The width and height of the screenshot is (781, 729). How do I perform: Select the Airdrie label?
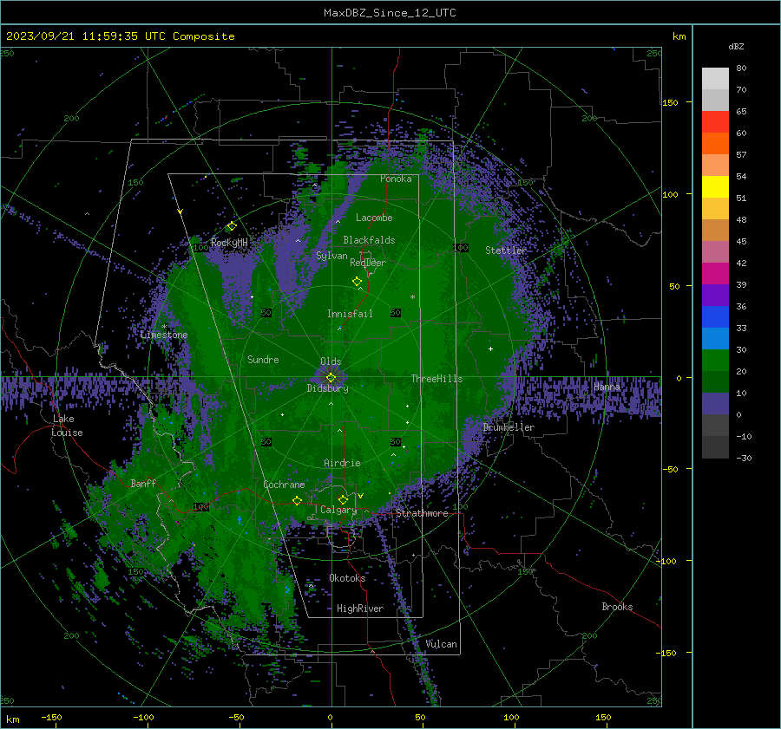click(342, 463)
